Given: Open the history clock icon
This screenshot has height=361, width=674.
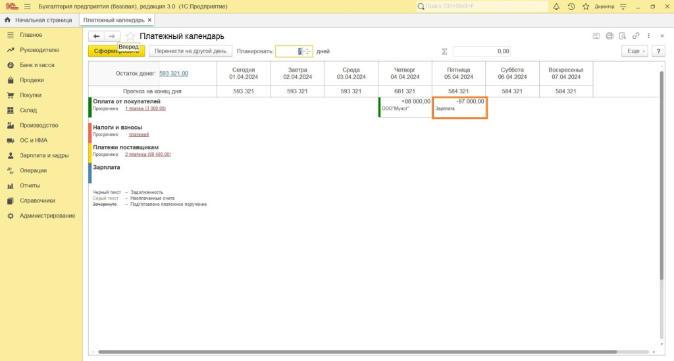Looking at the screenshot, I should click(x=571, y=7).
